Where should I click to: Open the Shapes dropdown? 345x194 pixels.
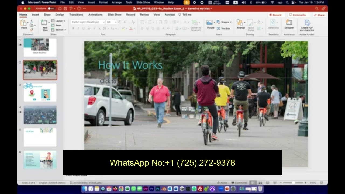[224, 22]
